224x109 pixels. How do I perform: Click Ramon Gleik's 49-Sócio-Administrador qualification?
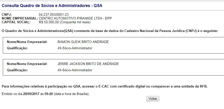pyautogui.click(x=75, y=48)
